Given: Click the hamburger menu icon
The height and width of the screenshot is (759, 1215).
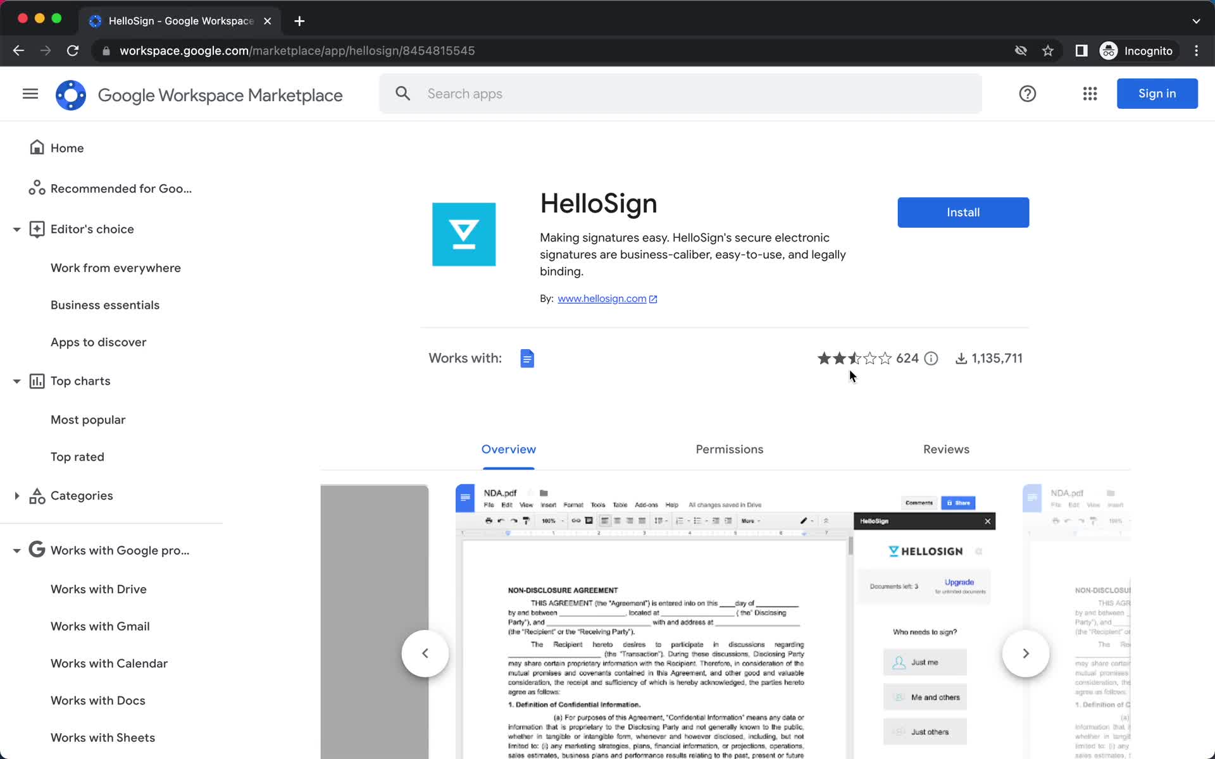Looking at the screenshot, I should click(30, 94).
